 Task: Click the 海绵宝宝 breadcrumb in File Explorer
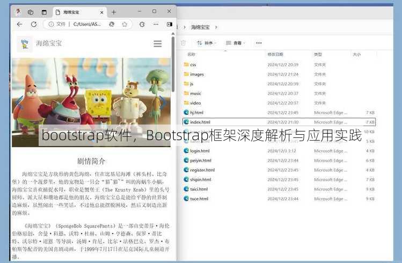point(200,27)
